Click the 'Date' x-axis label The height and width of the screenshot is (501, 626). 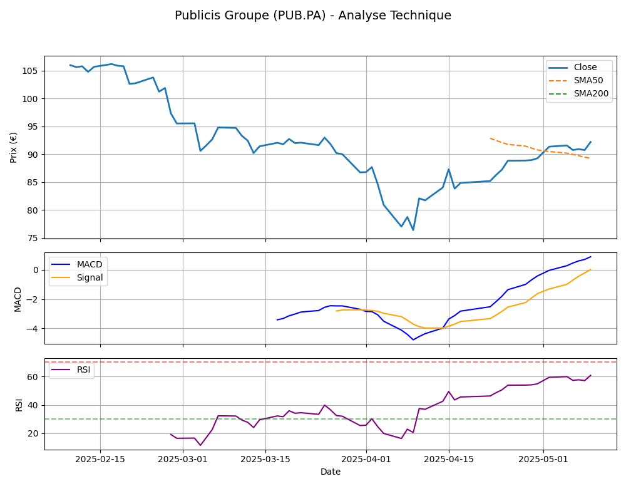[331, 472]
